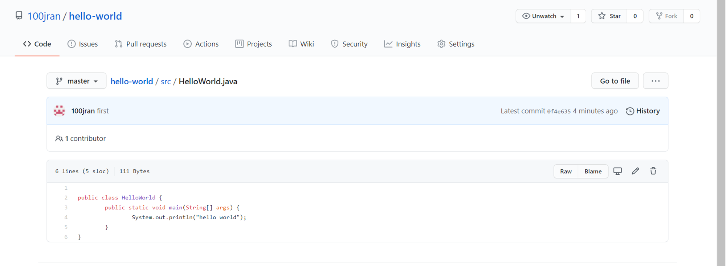Click the contributors people icon

[x=59, y=138]
